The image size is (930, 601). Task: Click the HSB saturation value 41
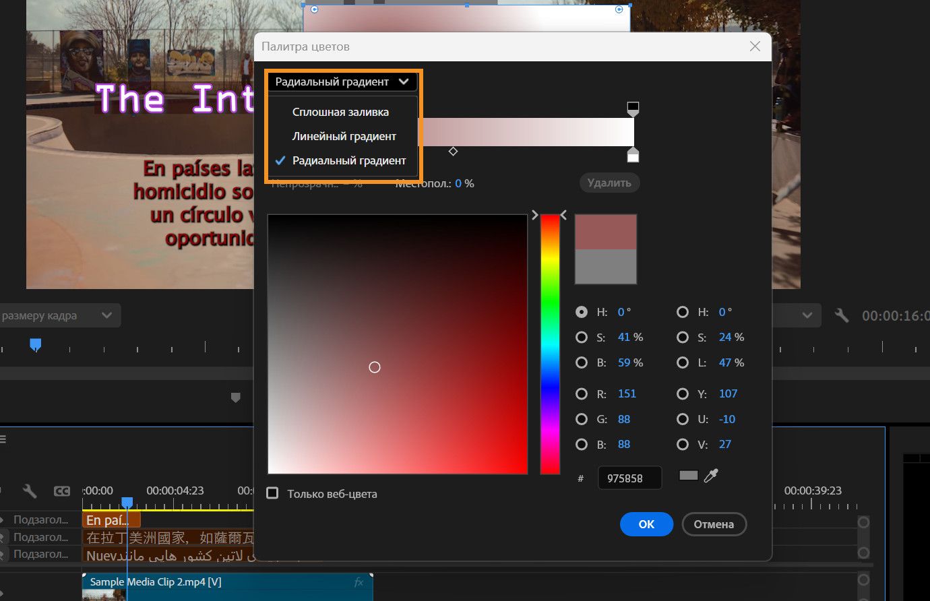(x=623, y=337)
